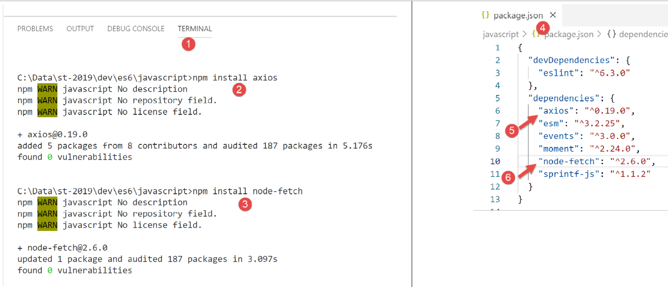Viewport: 668px width, 287px height.
Task: Click the JSON file icon on package.json tab
Action: (485, 15)
